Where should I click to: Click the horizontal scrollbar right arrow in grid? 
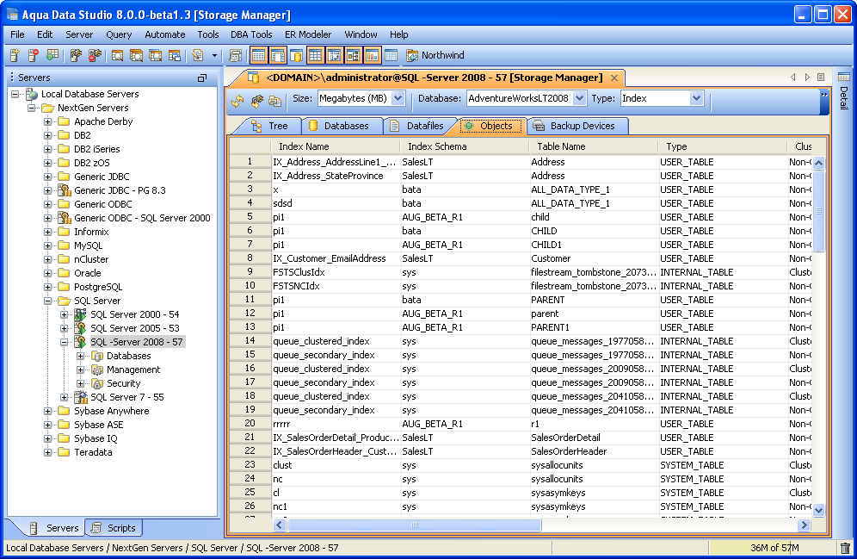click(x=804, y=525)
